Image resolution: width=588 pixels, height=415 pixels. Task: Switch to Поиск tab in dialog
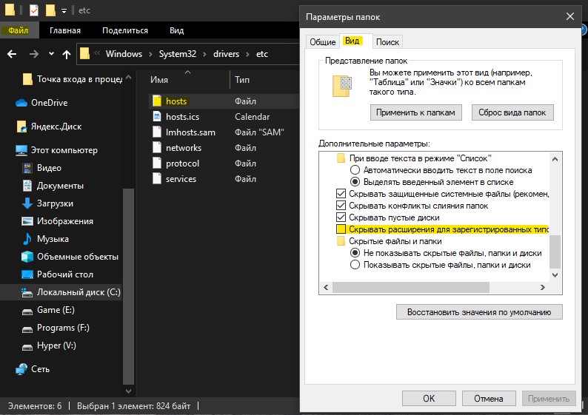[387, 42]
